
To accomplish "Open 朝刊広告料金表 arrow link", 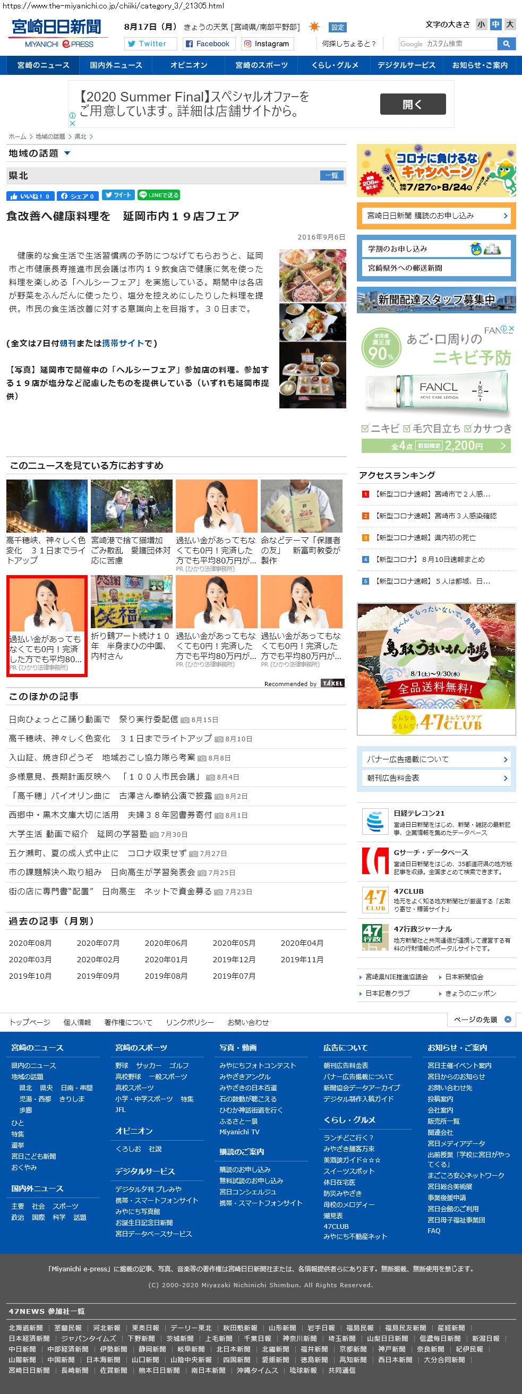I will coord(505,778).
